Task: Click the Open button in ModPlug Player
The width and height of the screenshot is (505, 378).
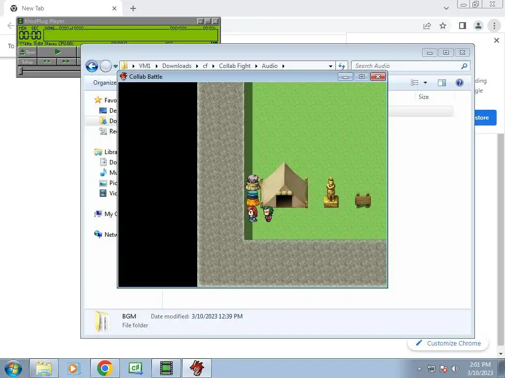Action: pos(28,52)
